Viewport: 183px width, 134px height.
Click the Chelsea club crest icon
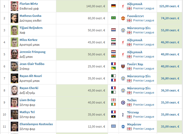pos(123,102)
